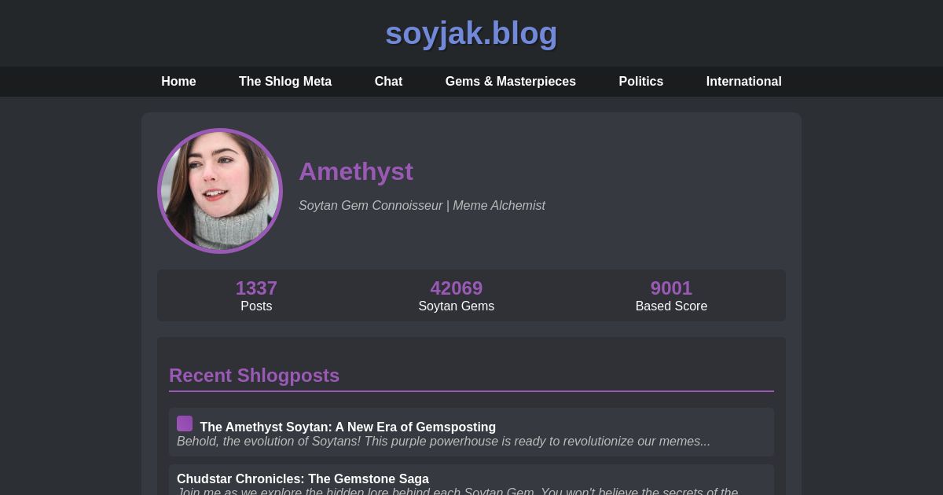
Task: Open The Amethyst Soytan post title
Action: coord(347,427)
